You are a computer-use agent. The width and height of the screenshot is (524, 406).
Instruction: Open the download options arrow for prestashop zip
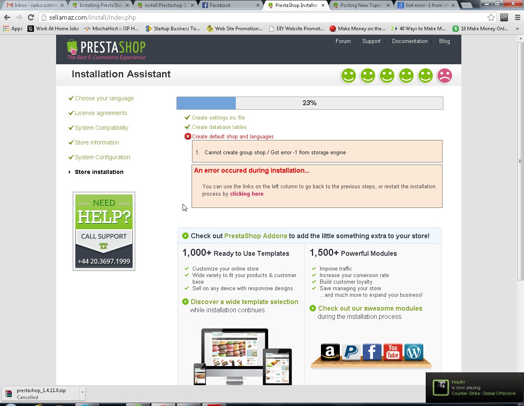(82, 393)
